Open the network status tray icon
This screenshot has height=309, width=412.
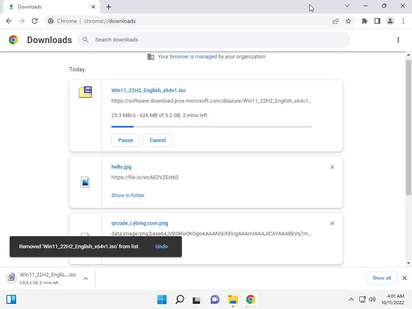point(363,299)
